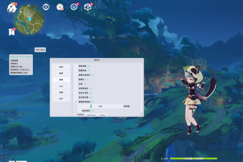Click help (?) icon beside 自定义资料
243x162 pixels.
click(x=91, y=93)
